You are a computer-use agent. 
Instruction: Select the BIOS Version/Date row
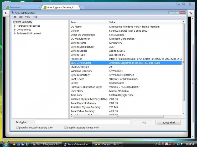[126, 63]
